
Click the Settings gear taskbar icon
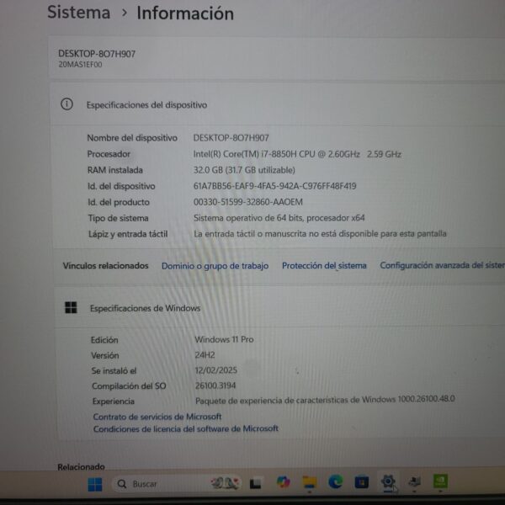388,481
